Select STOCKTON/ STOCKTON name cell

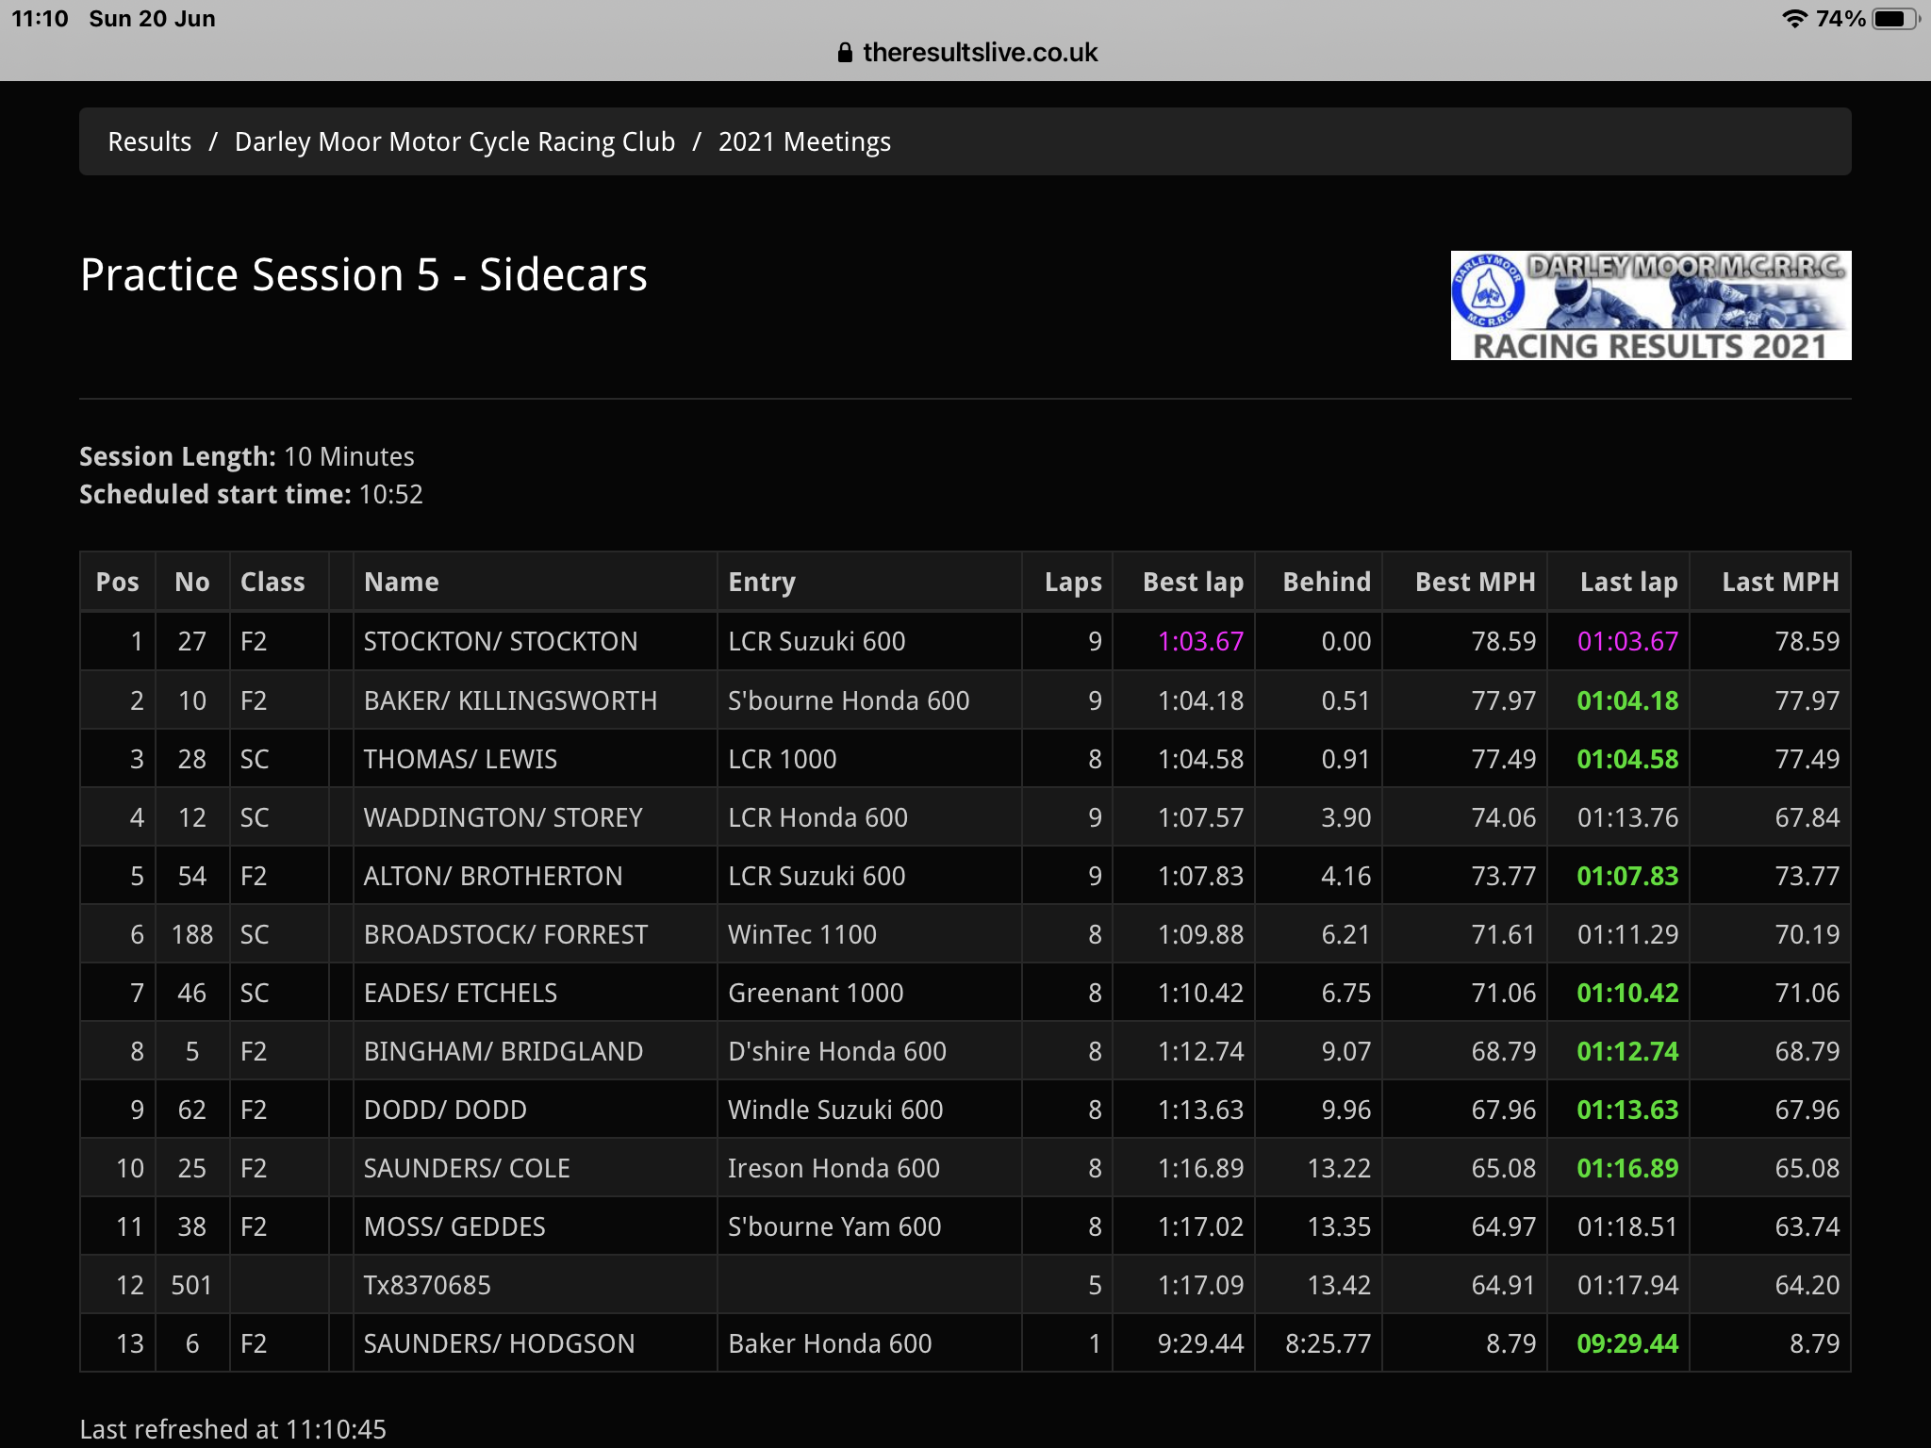click(x=535, y=641)
